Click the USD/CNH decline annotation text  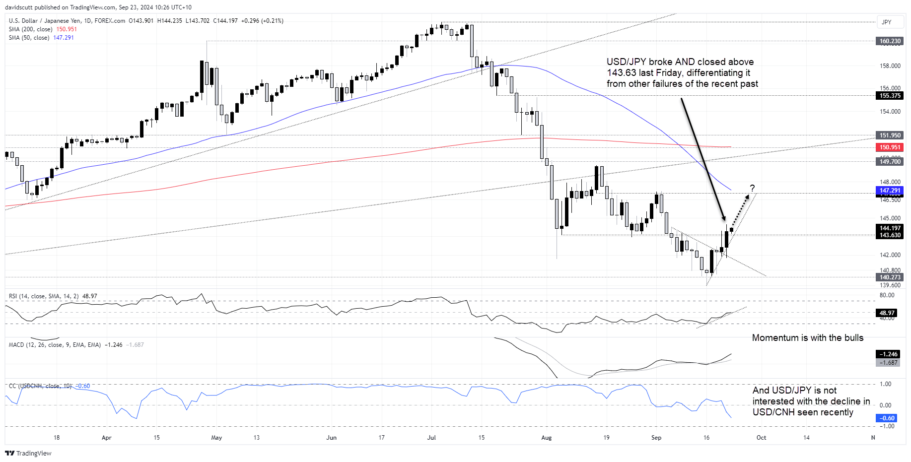pos(811,401)
